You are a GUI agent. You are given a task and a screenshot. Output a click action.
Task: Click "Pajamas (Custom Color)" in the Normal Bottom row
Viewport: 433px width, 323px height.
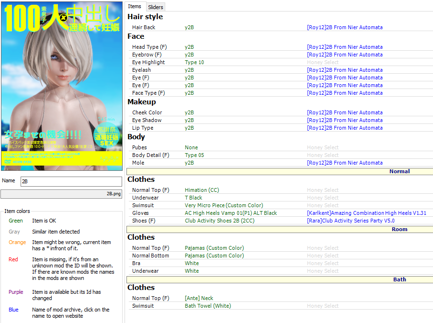[x=215, y=256]
